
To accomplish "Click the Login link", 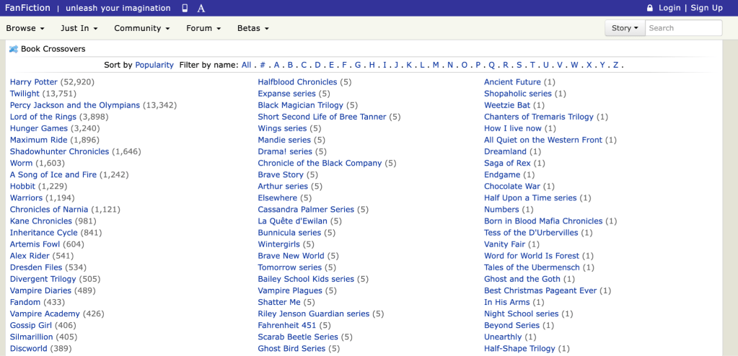I will tap(669, 8).
